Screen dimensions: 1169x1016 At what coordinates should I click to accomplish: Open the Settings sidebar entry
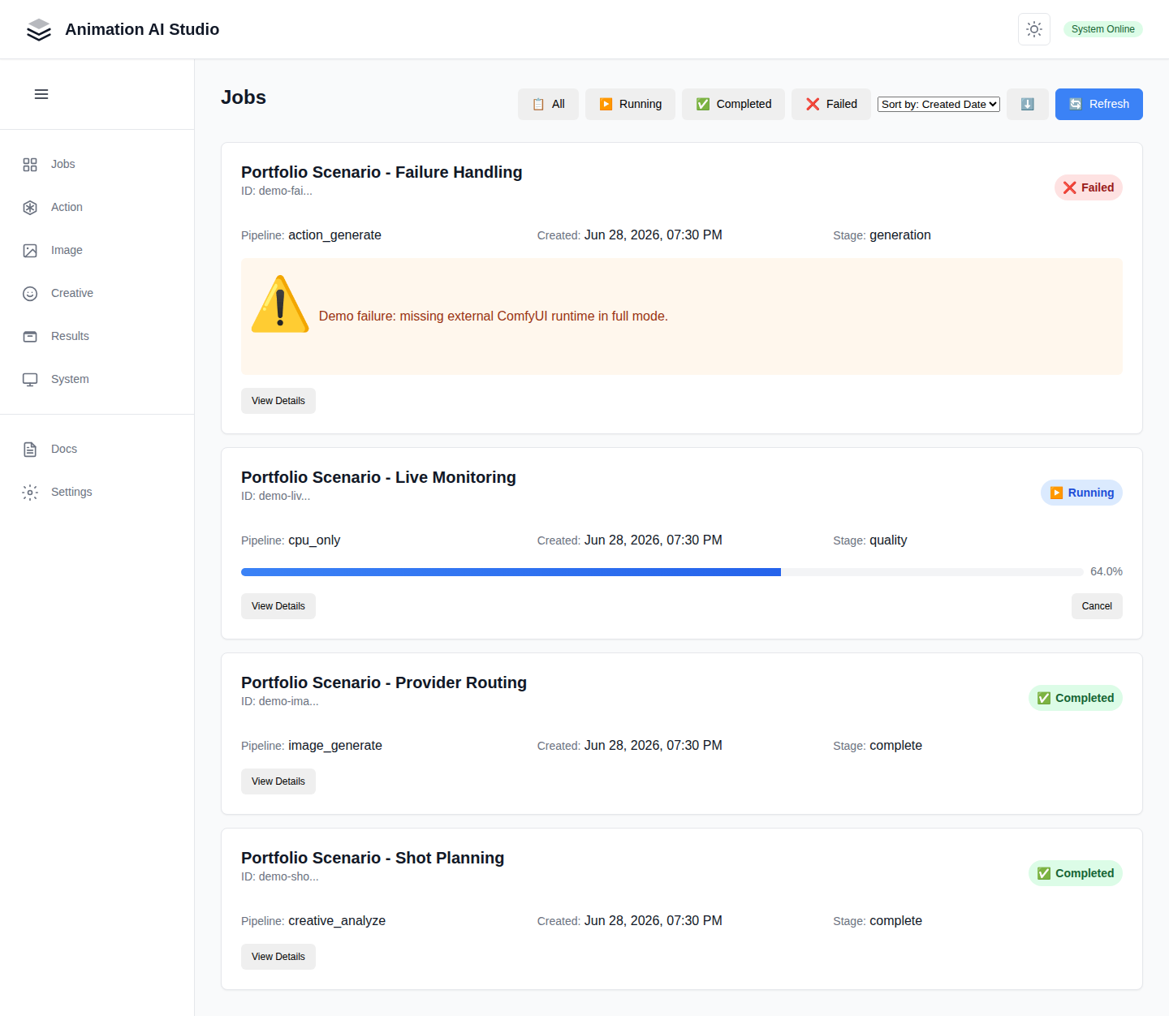coord(97,493)
